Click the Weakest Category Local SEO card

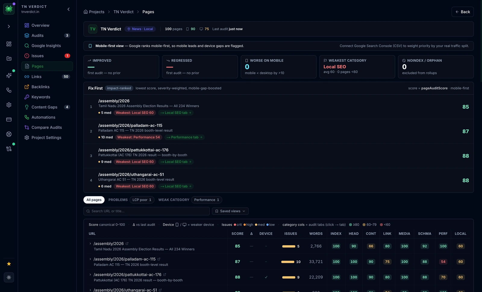tap(357, 67)
